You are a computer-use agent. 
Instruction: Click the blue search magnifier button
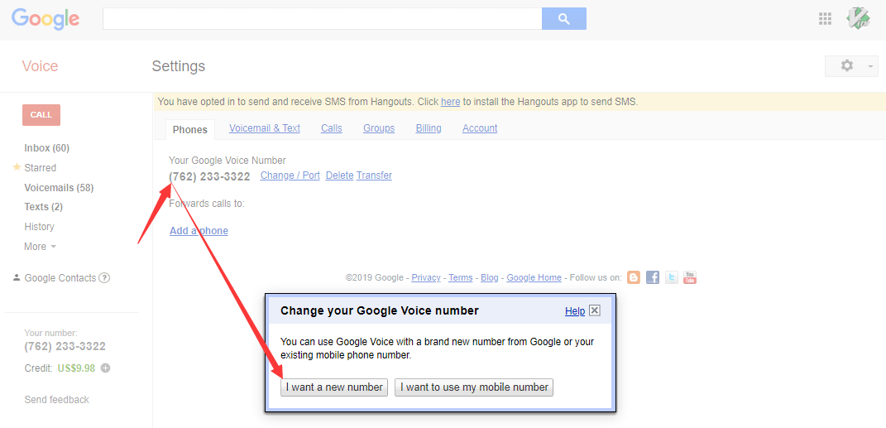(x=564, y=19)
